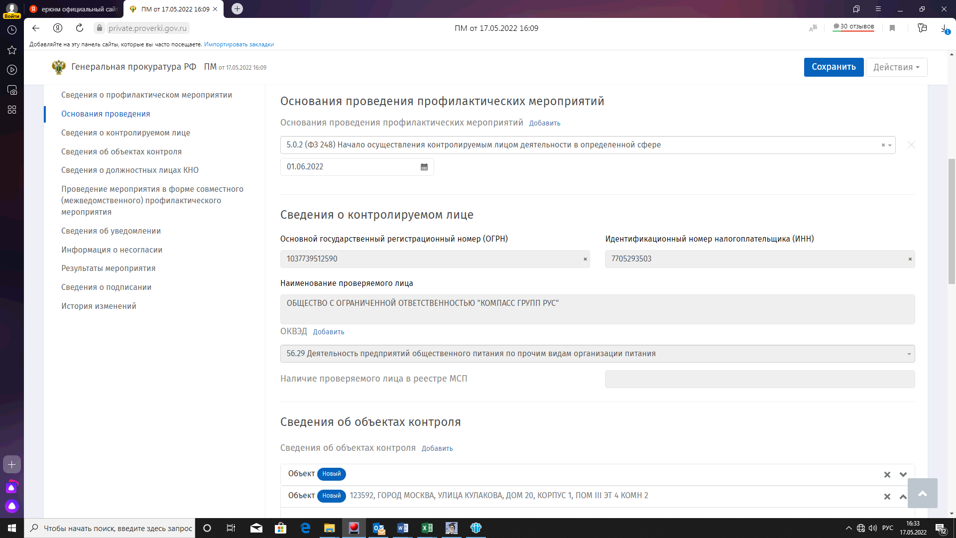
Task: Go to Сведения об объектах контроля section
Action: pos(121,152)
